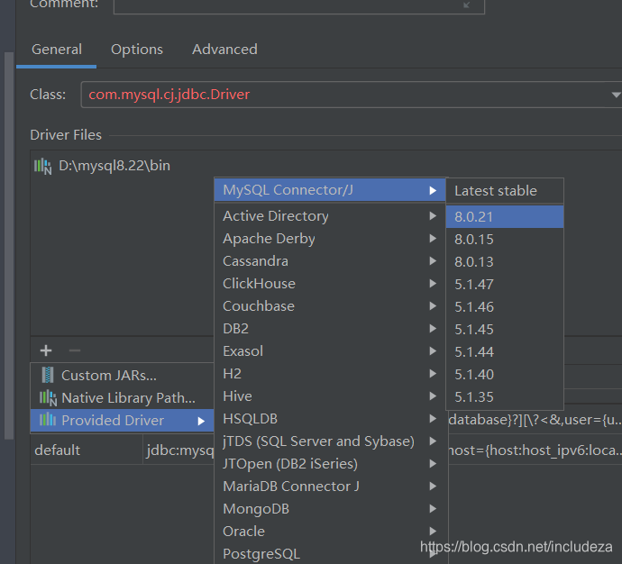Select Apache Derby driver entry
The image size is (622, 564).
point(331,239)
